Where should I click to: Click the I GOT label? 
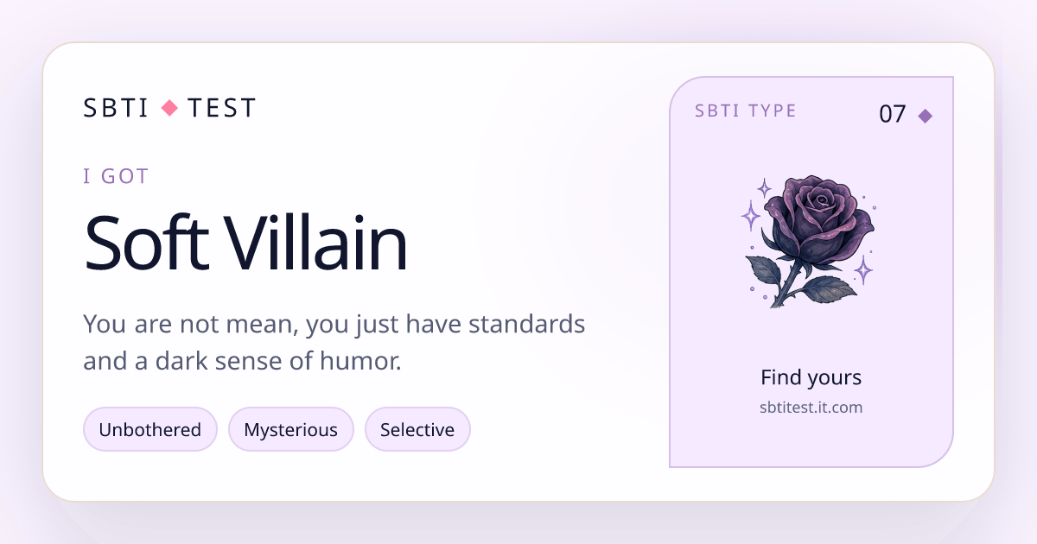(x=117, y=176)
